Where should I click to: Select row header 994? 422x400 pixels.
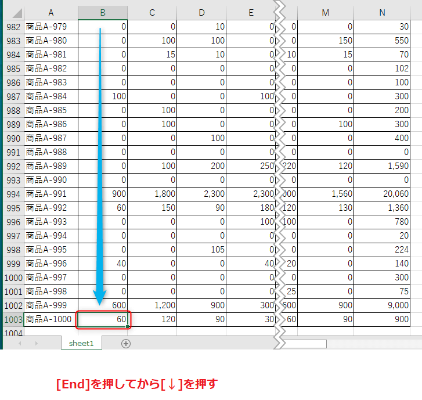coord(13,194)
